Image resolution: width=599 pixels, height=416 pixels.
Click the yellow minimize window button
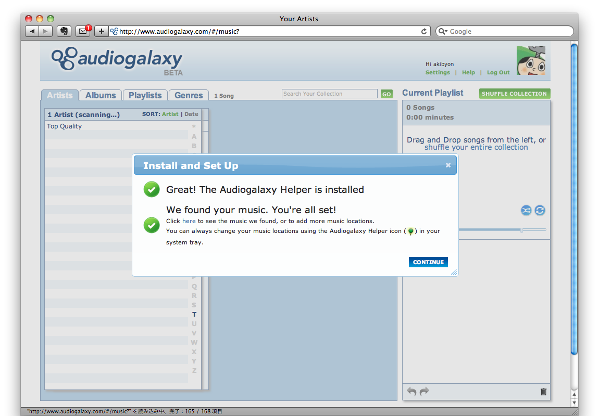[x=40, y=18]
